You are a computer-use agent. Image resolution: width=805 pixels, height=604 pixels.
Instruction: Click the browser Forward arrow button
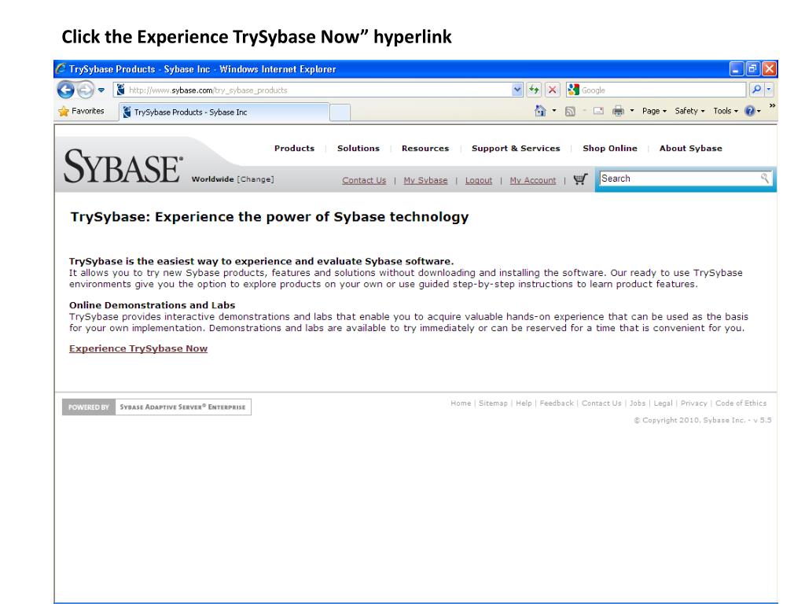pos(86,90)
